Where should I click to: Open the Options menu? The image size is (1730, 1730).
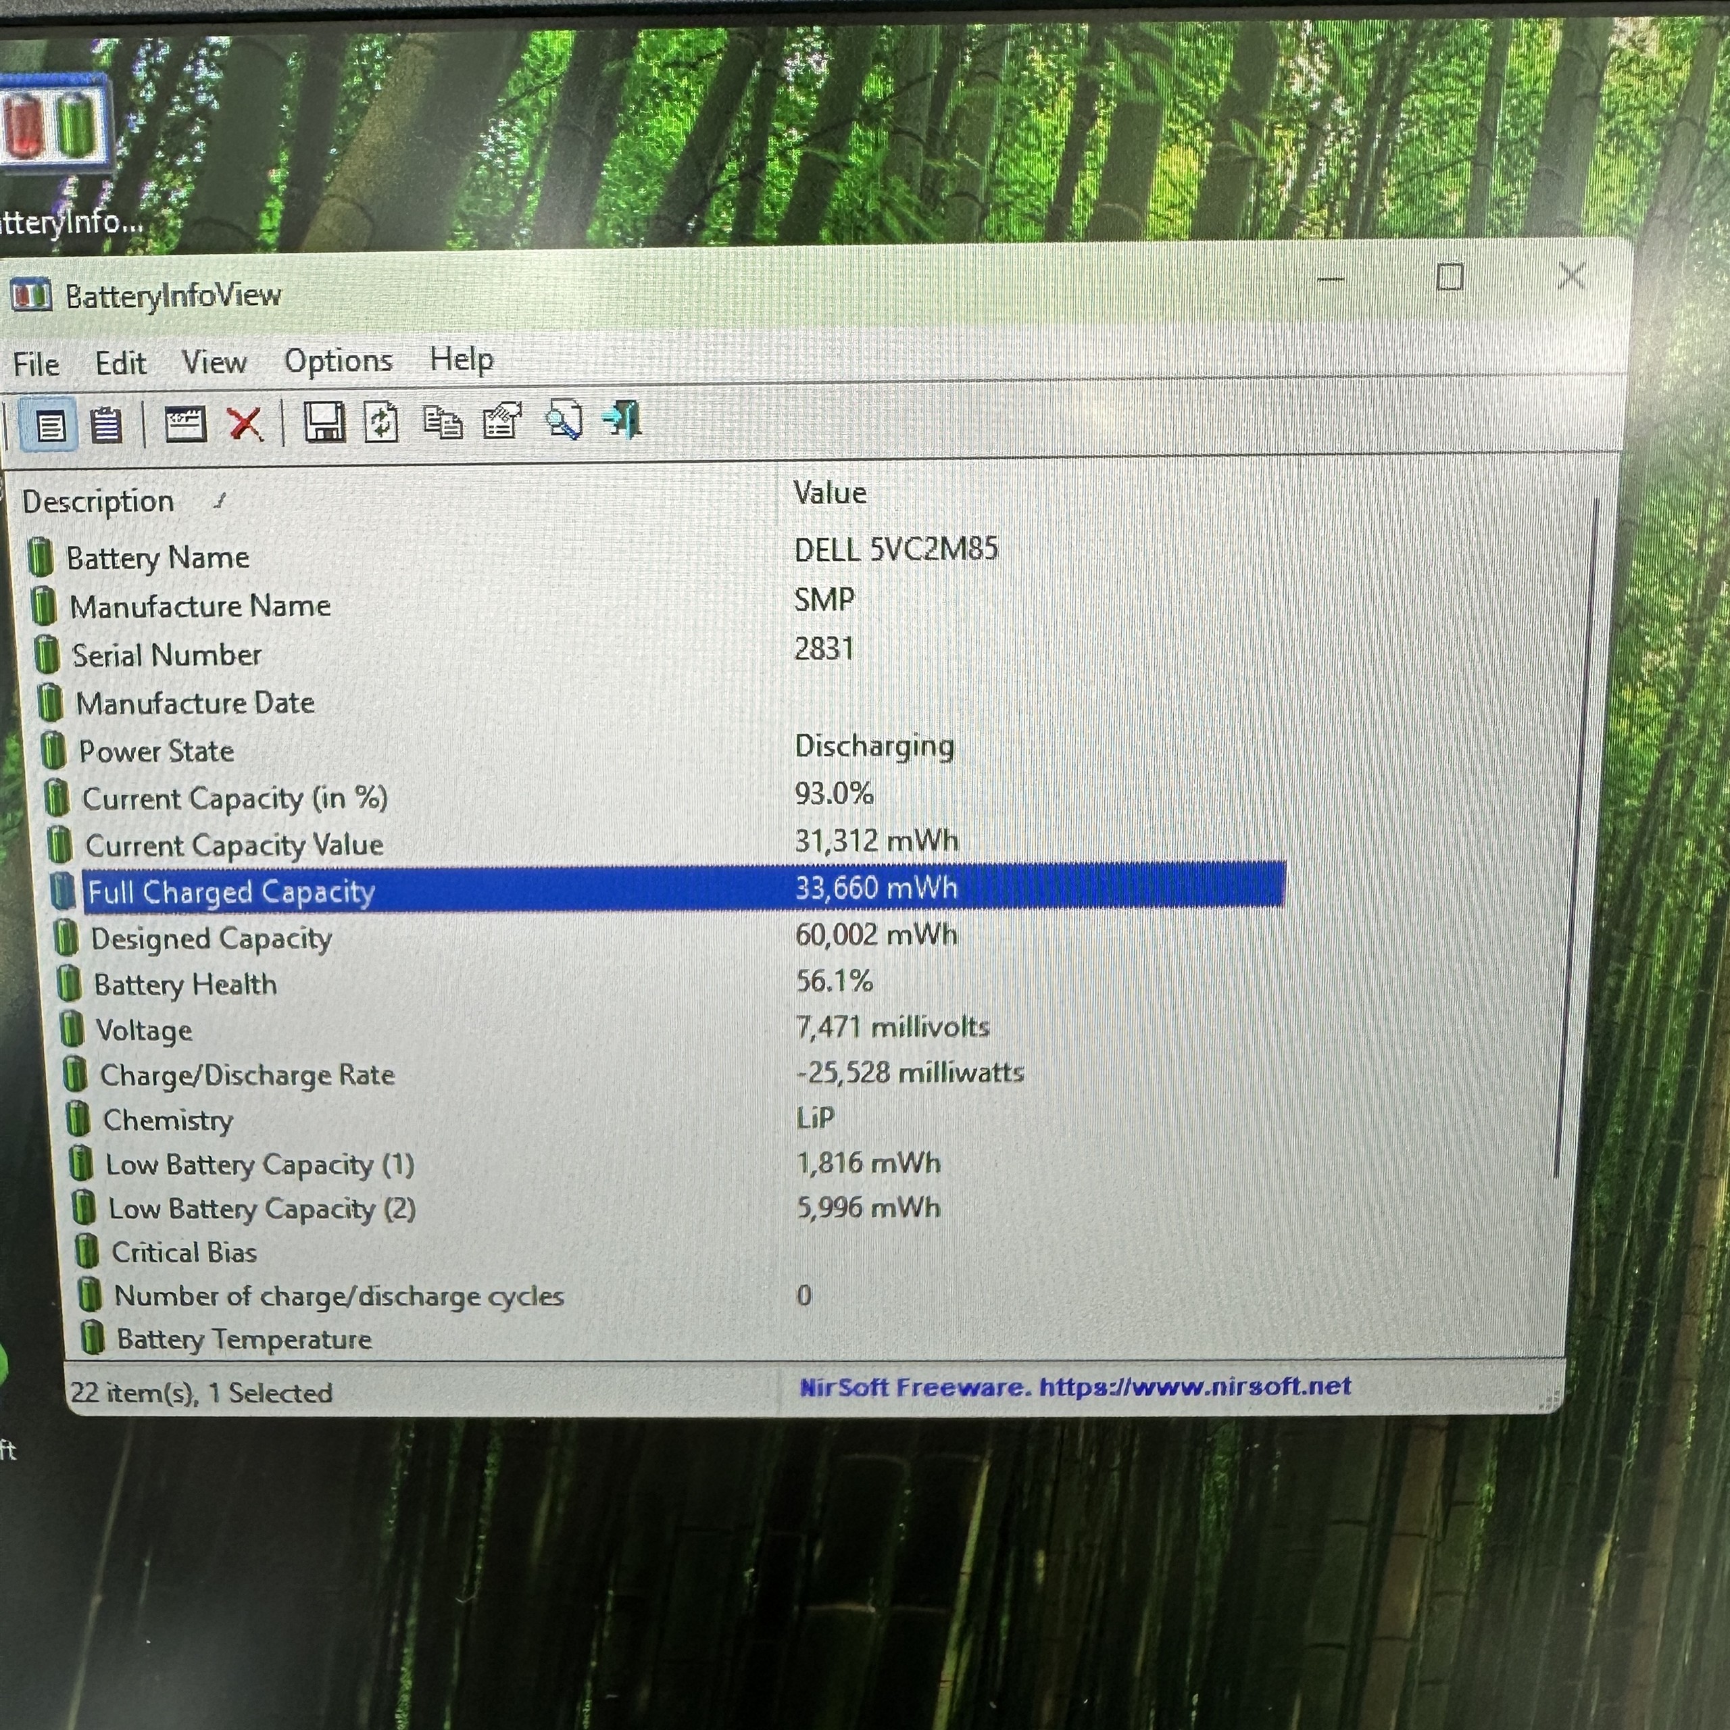(x=339, y=361)
